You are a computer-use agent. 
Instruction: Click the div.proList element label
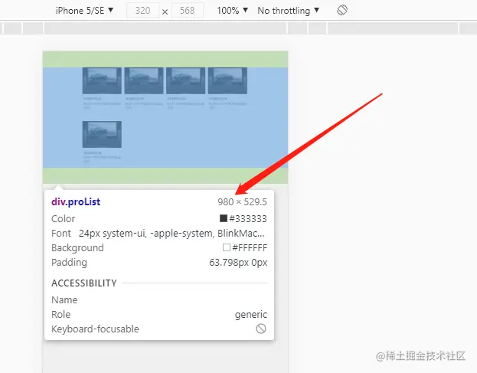coord(76,201)
